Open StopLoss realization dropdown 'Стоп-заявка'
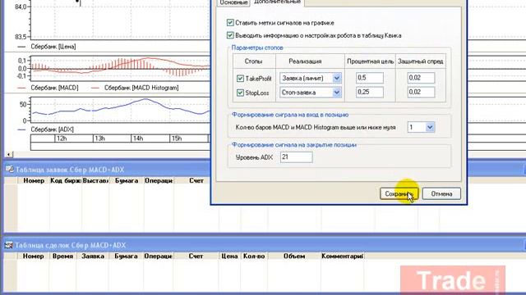526x295 pixels. (x=311, y=93)
